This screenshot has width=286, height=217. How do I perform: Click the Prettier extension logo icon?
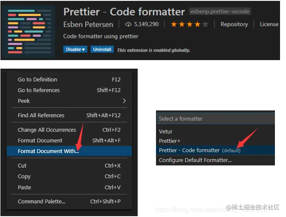click(29, 32)
